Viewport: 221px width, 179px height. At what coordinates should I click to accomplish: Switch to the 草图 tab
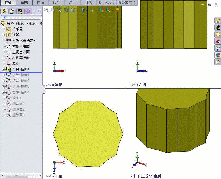pos(24,3)
